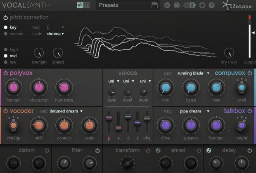
Task: Switch to the grid mode view icon
Action: pos(87,5)
